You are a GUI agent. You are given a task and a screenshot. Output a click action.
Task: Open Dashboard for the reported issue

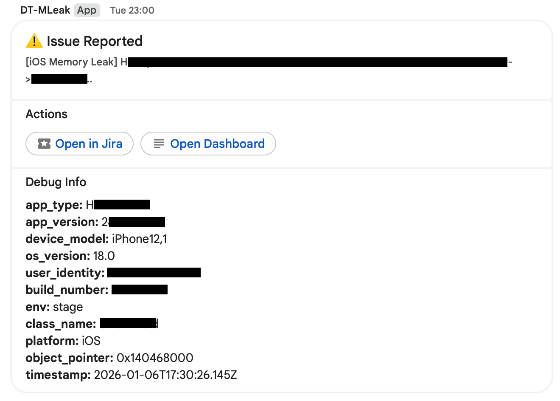[208, 144]
